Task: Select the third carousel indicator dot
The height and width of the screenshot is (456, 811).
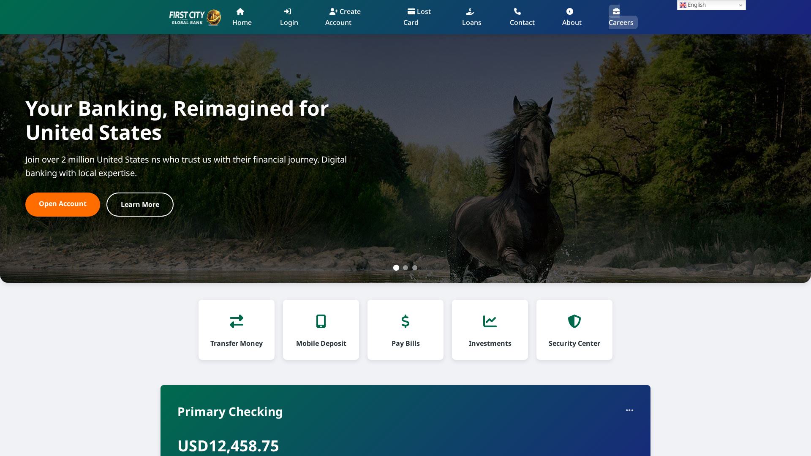Action: click(415, 268)
